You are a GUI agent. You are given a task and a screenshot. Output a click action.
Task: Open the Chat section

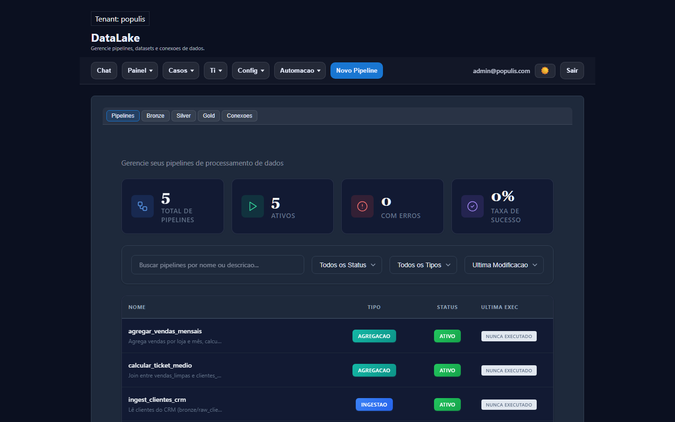point(104,70)
